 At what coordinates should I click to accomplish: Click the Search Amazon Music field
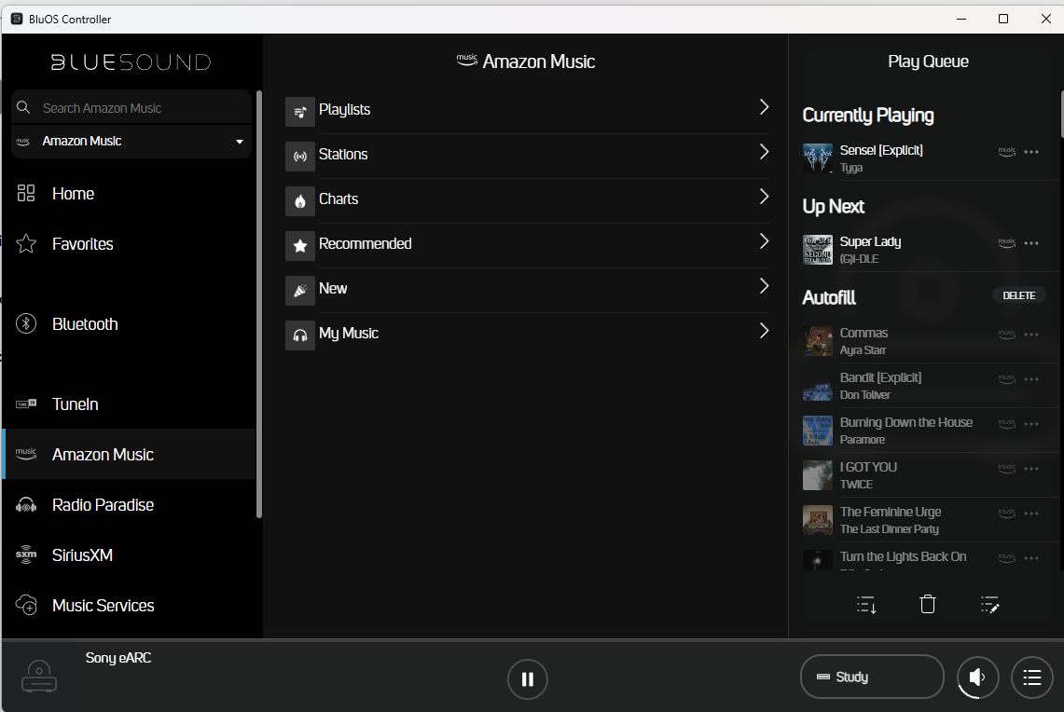click(x=140, y=108)
